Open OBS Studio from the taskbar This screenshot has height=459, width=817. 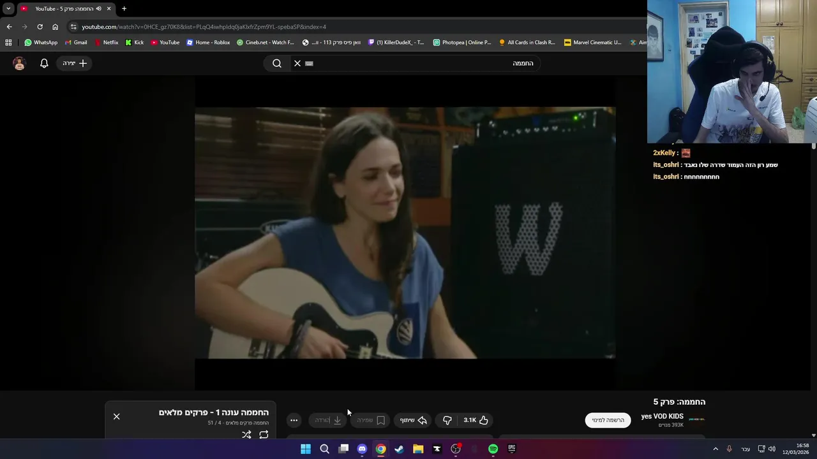456,449
